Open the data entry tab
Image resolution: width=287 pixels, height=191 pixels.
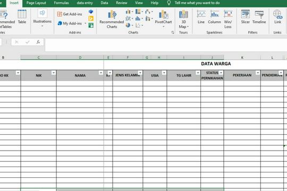coord(85,3)
